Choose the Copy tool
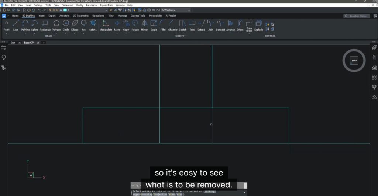 coord(126,26)
